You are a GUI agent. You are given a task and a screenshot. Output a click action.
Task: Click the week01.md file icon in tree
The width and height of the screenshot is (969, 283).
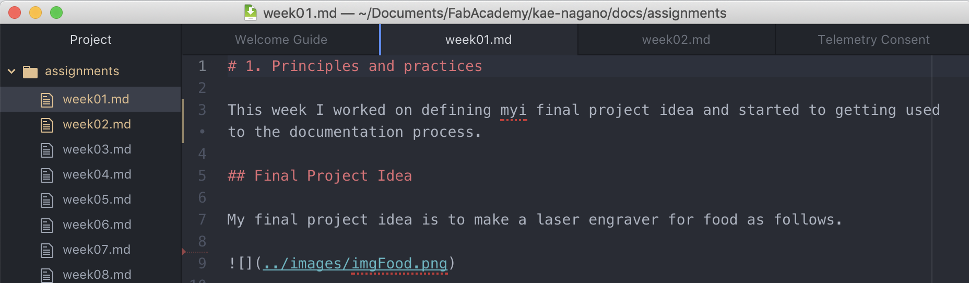47,100
